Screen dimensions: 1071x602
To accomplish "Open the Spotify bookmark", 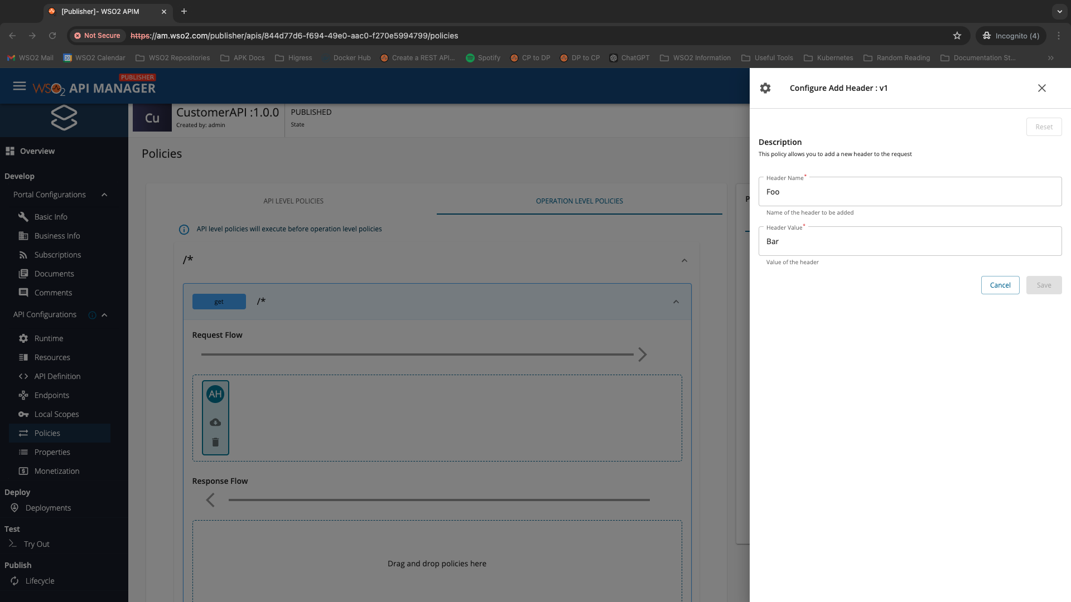I will pyautogui.click(x=483, y=58).
